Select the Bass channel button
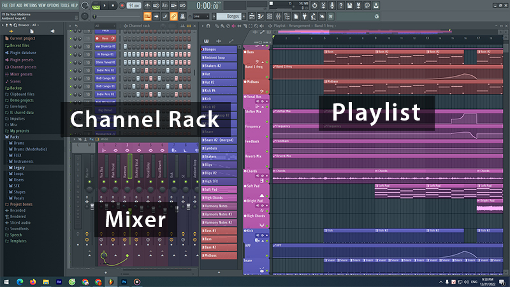 (105, 38)
